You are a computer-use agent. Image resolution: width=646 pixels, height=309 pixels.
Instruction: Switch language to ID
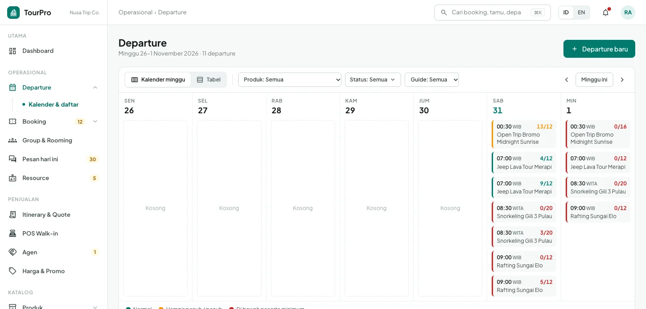(566, 13)
